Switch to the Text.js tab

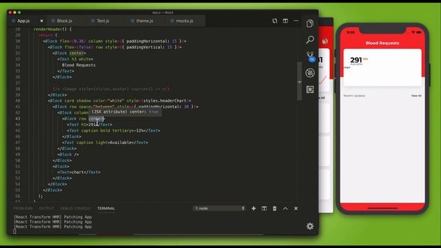[103, 21]
